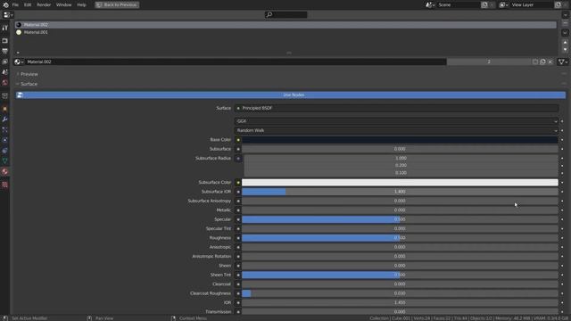Toggle fake user for Material.002
The width and height of the screenshot is (571, 321).
tap(535, 62)
